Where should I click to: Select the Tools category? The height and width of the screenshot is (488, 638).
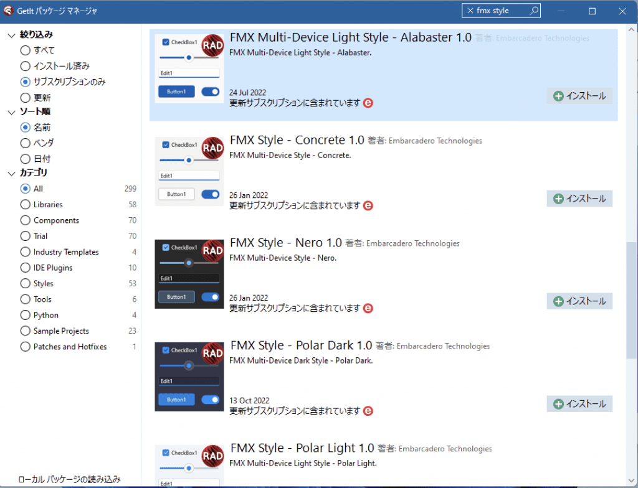point(36,299)
